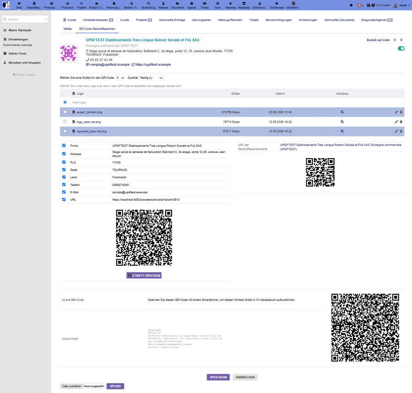
Task: Open the Rechnung top menu icon
Action: pos(114,3)
